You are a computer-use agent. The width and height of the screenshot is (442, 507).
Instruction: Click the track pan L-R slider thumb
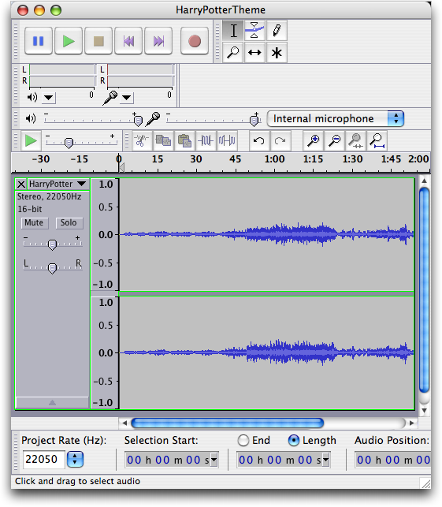pos(52,268)
